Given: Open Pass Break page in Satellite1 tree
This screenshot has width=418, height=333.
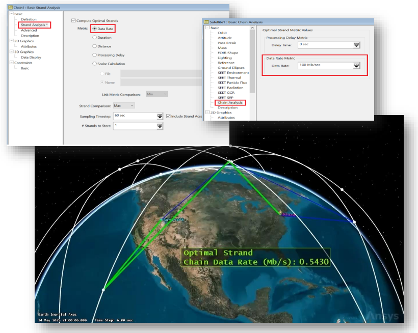Looking at the screenshot, I should click(227, 43).
